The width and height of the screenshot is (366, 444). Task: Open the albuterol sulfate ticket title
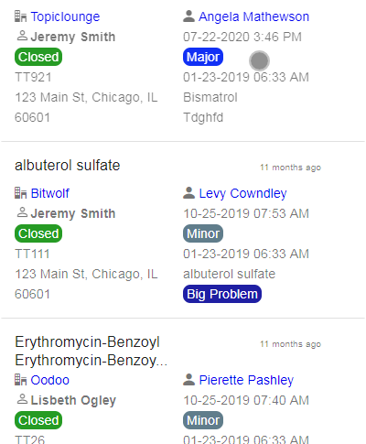click(68, 166)
